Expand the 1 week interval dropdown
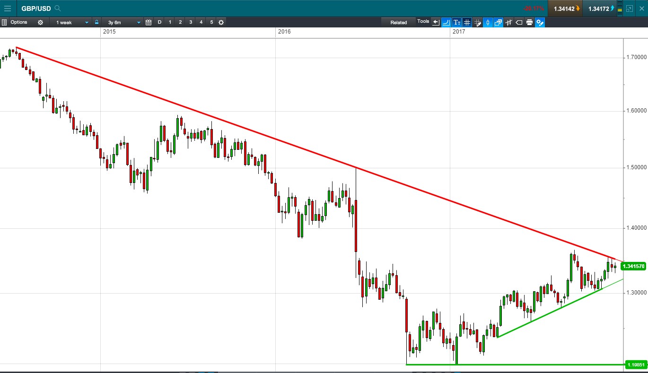The height and width of the screenshot is (373, 648). 72,22
